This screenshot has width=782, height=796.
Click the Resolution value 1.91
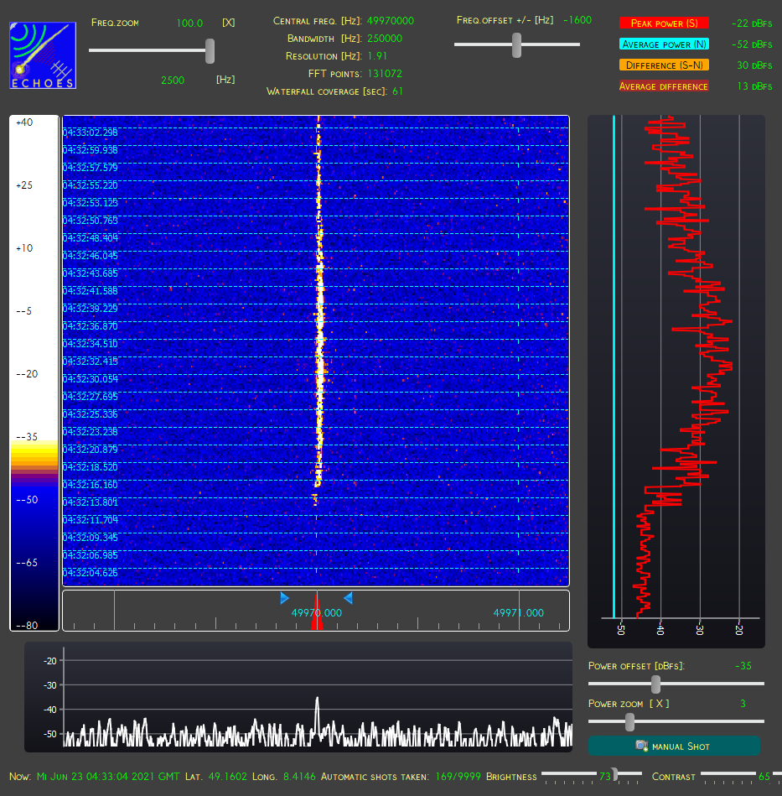pos(377,56)
